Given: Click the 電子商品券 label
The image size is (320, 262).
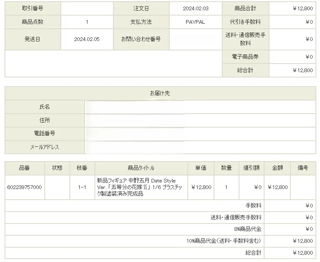Looking at the screenshot, I should click(x=245, y=57).
